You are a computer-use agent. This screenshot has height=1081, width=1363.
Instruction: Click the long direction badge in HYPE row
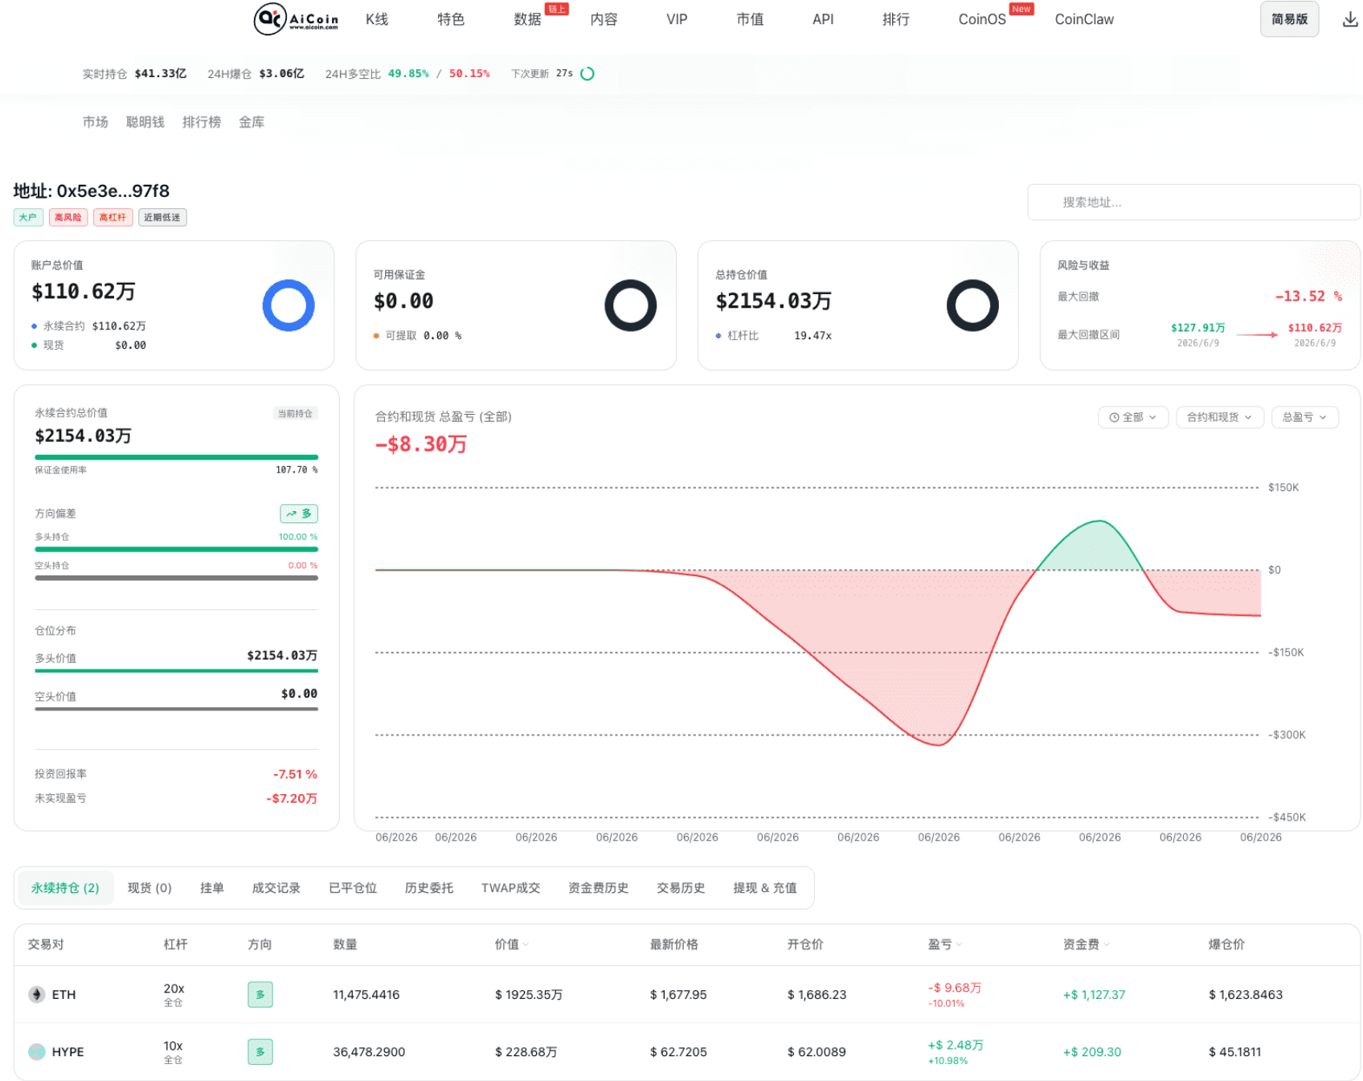260,1051
